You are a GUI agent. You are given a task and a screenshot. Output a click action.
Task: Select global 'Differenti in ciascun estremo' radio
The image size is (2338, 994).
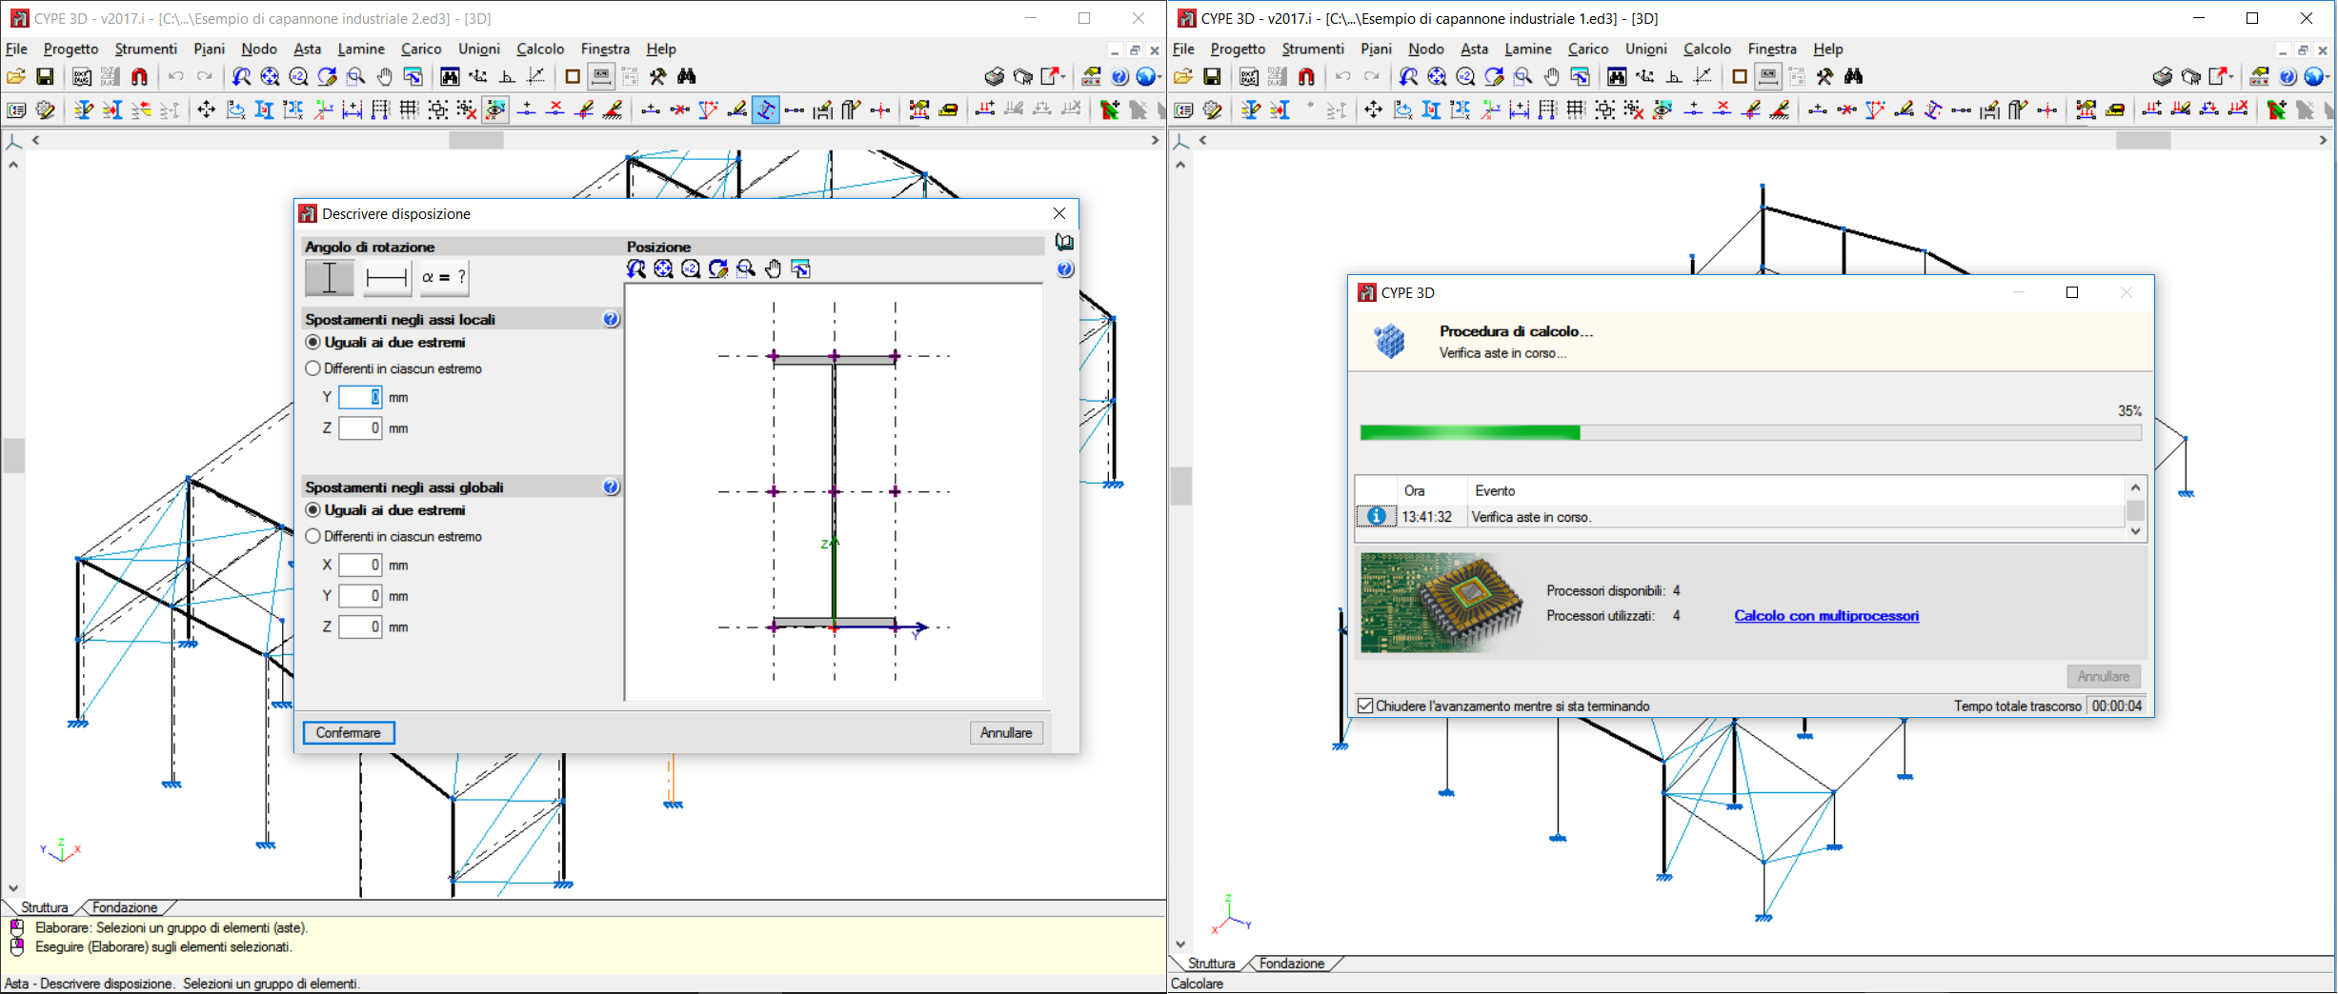pyautogui.click(x=312, y=537)
